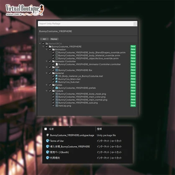Click the Animator Controller.controller file icon

(x=57, y=64)
